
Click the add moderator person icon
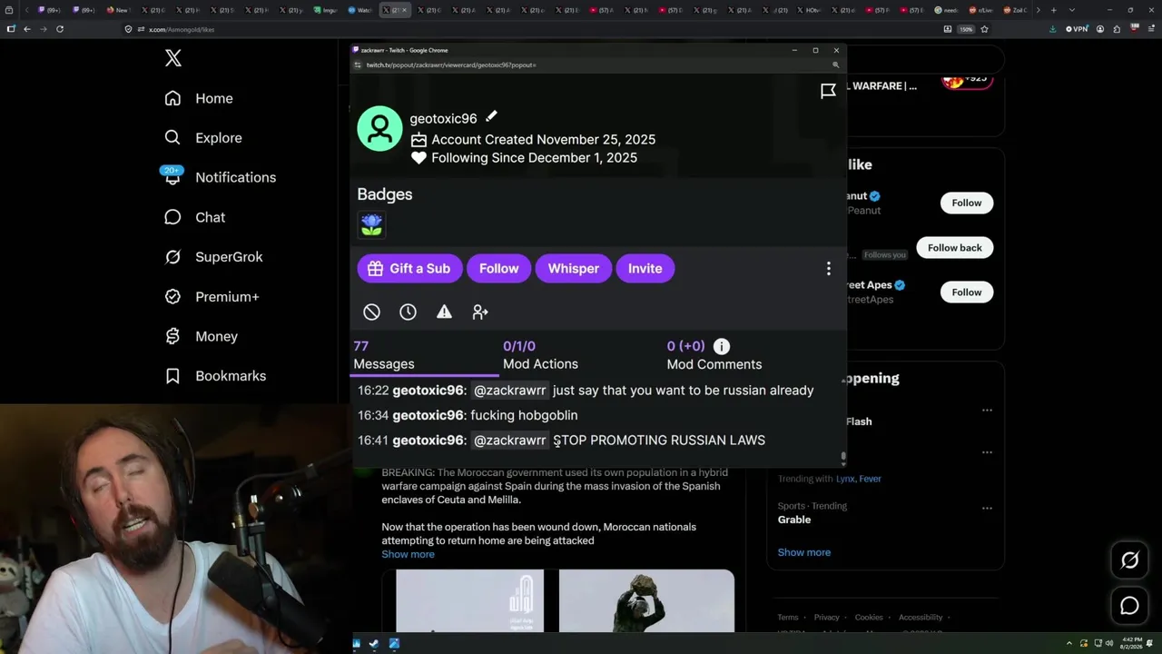click(x=480, y=312)
